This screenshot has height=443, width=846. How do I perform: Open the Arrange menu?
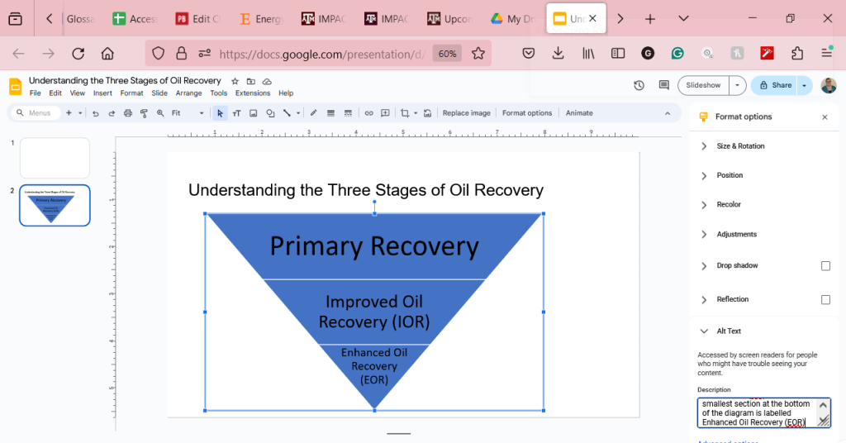[189, 93]
